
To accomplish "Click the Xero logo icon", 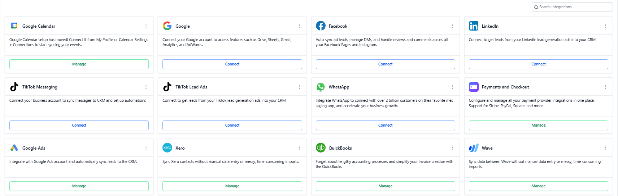I will click(167, 148).
